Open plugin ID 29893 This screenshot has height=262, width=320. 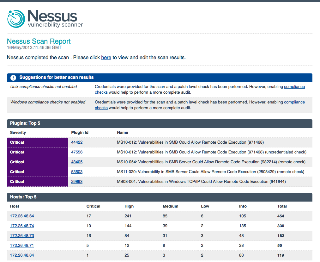[77, 182]
